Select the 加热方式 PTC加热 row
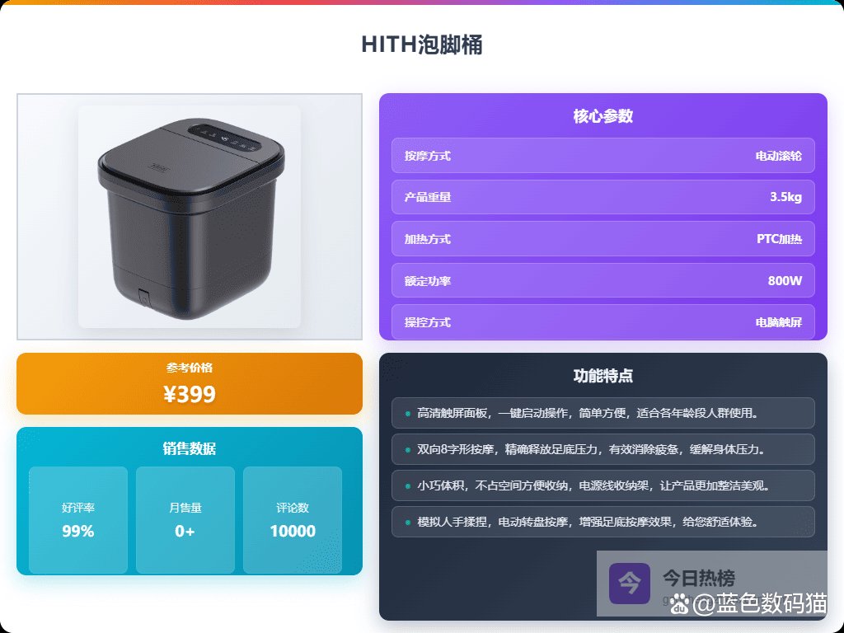This screenshot has height=633, width=844. tap(603, 238)
